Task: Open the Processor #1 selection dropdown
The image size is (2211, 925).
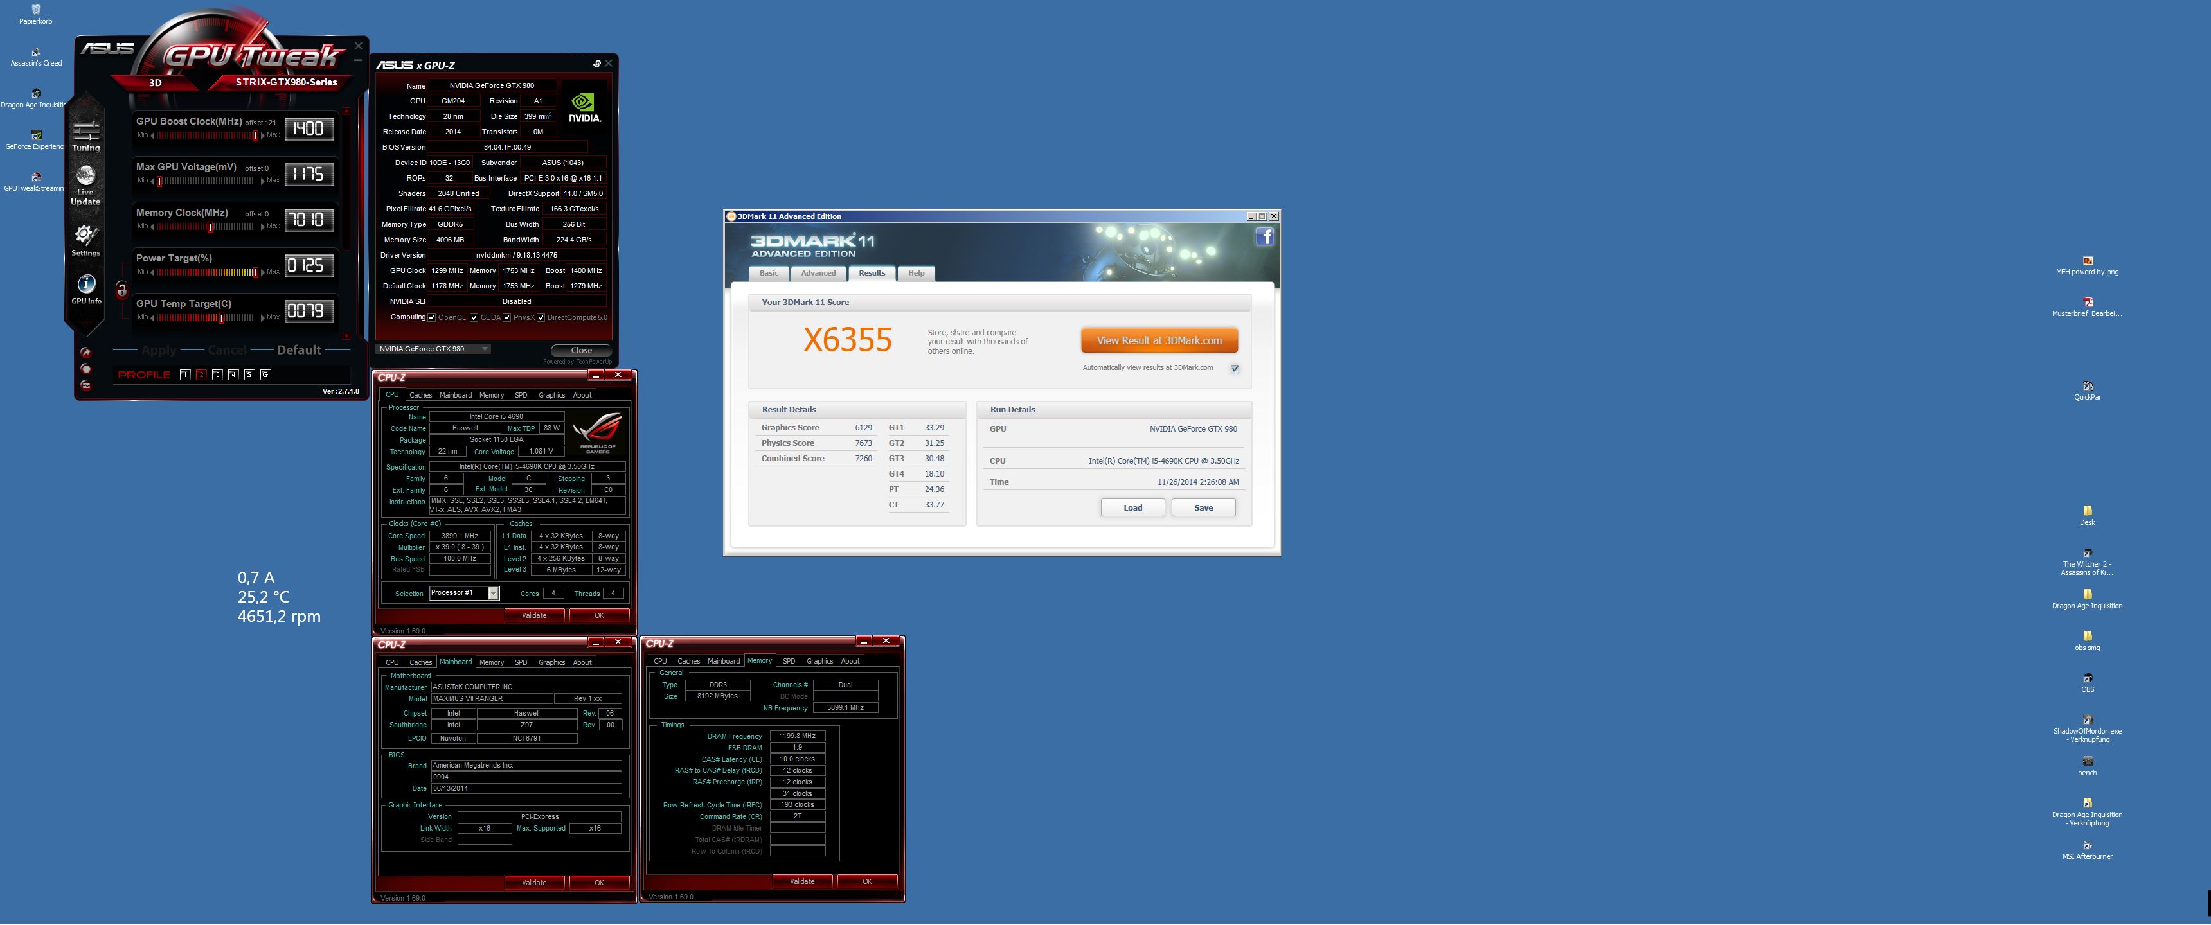Action: [464, 593]
